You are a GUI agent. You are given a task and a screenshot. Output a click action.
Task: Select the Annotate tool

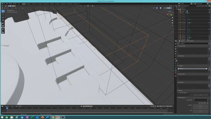coord(3,29)
